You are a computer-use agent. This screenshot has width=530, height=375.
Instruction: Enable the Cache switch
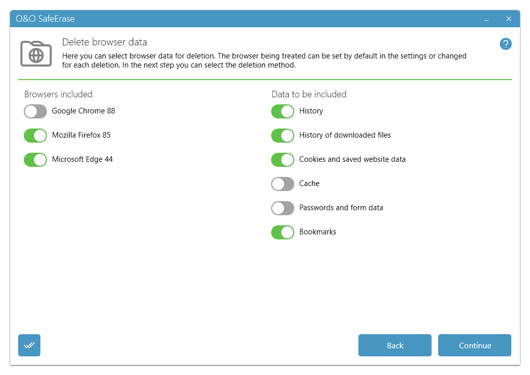coord(283,184)
